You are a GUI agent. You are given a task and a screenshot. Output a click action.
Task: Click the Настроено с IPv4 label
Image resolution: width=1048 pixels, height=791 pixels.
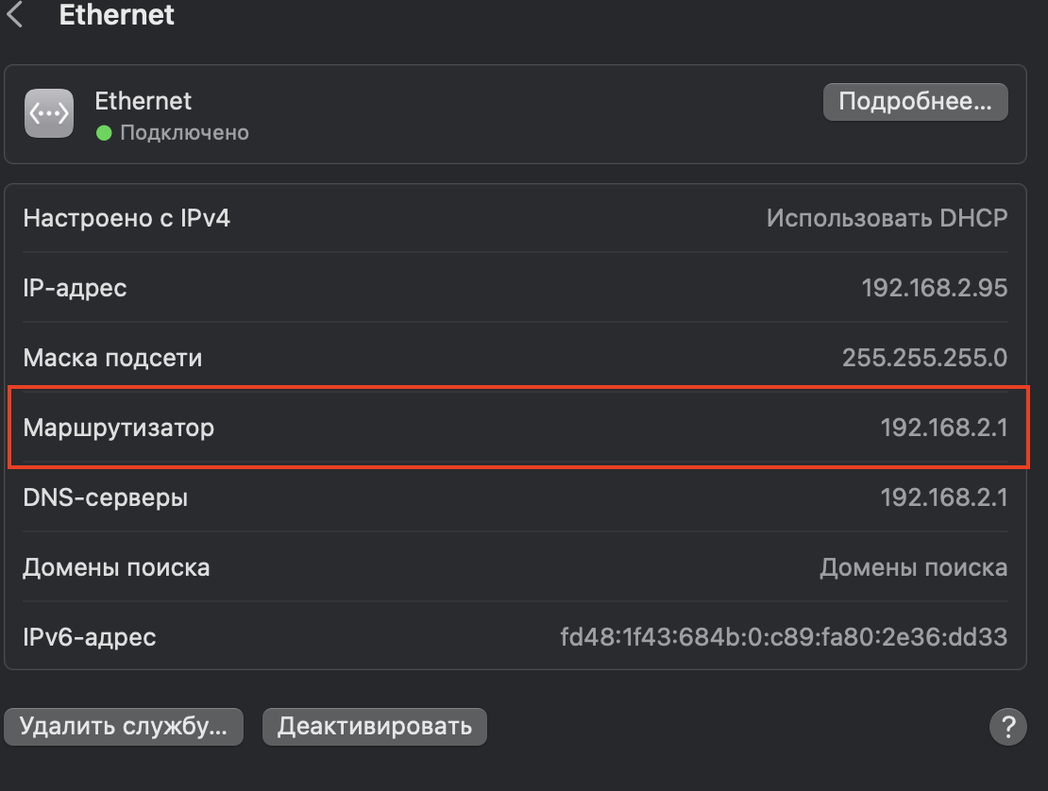pyautogui.click(x=127, y=219)
